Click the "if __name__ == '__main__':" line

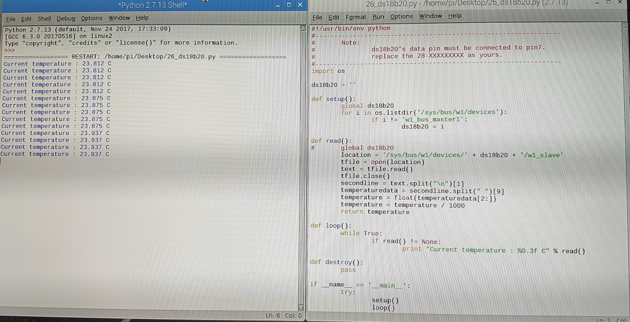[360, 285]
